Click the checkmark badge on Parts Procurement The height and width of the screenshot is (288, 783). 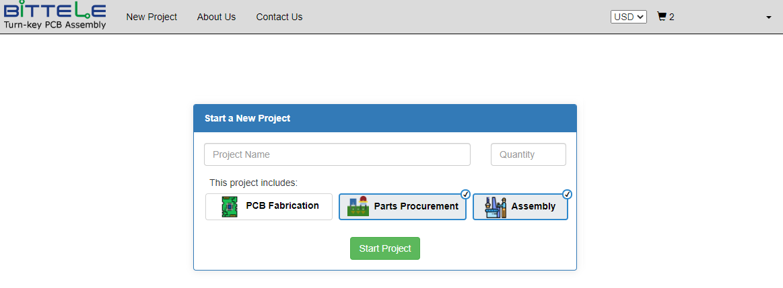465,194
